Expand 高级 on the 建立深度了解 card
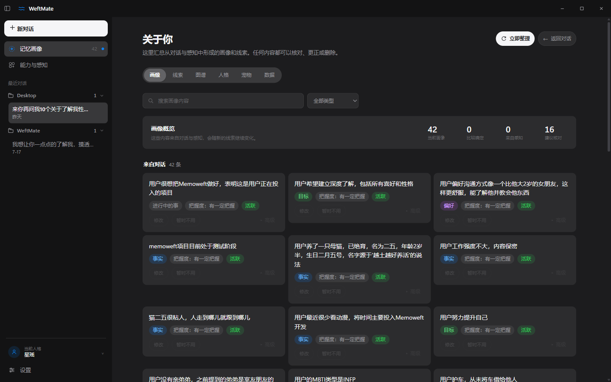The width and height of the screenshot is (611, 382). click(413, 211)
